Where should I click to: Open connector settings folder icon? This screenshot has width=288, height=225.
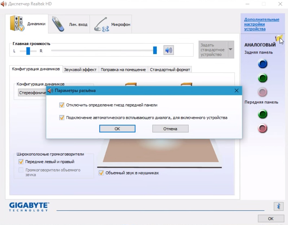(x=278, y=38)
